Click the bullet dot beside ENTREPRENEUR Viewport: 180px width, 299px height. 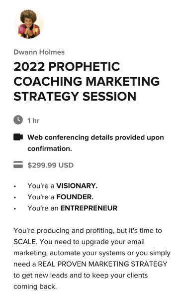coord(15,209)
